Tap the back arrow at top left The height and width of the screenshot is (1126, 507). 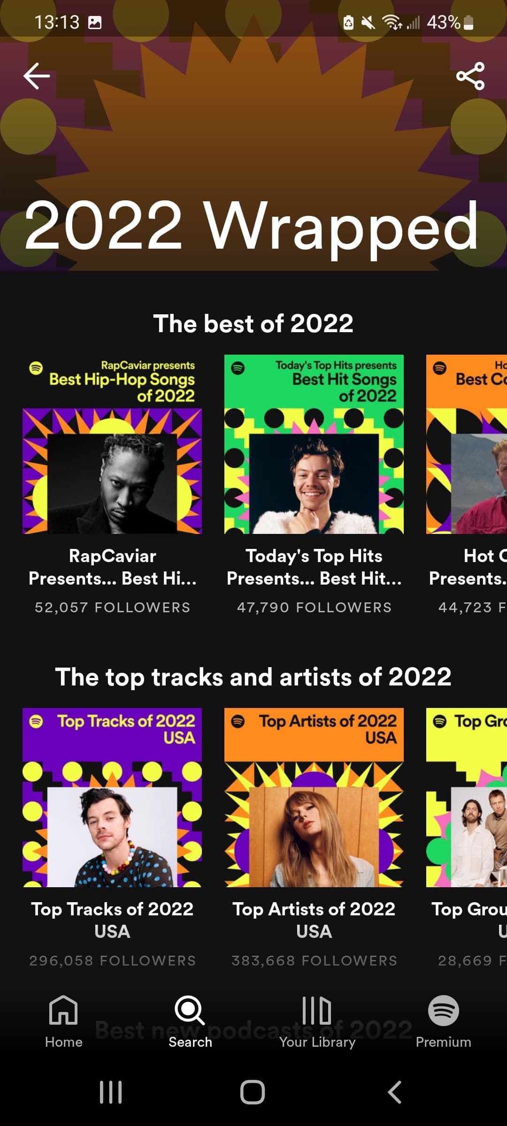coord(37,76)
